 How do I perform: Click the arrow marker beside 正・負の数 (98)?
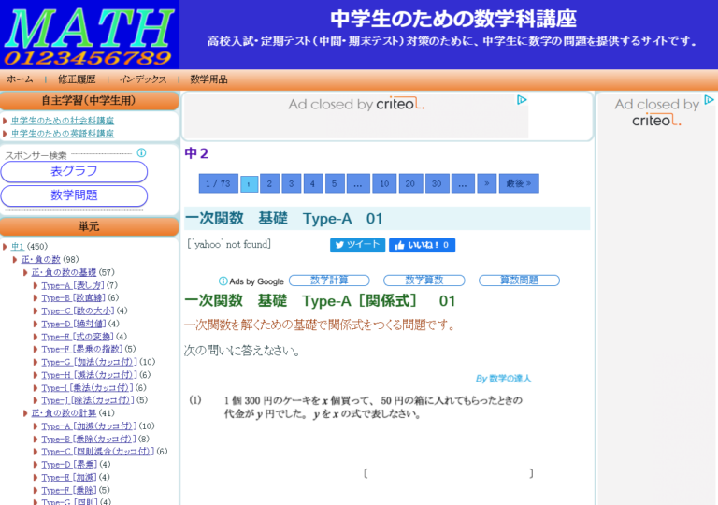[x=15, y=259]
